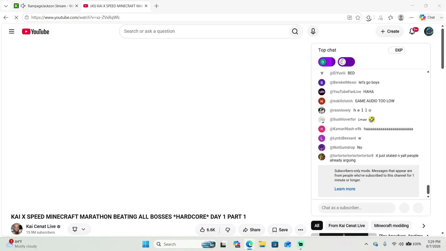Show more filter chips with right arrow
This screenshot has width=446, height=251.
tap(424, 226)
